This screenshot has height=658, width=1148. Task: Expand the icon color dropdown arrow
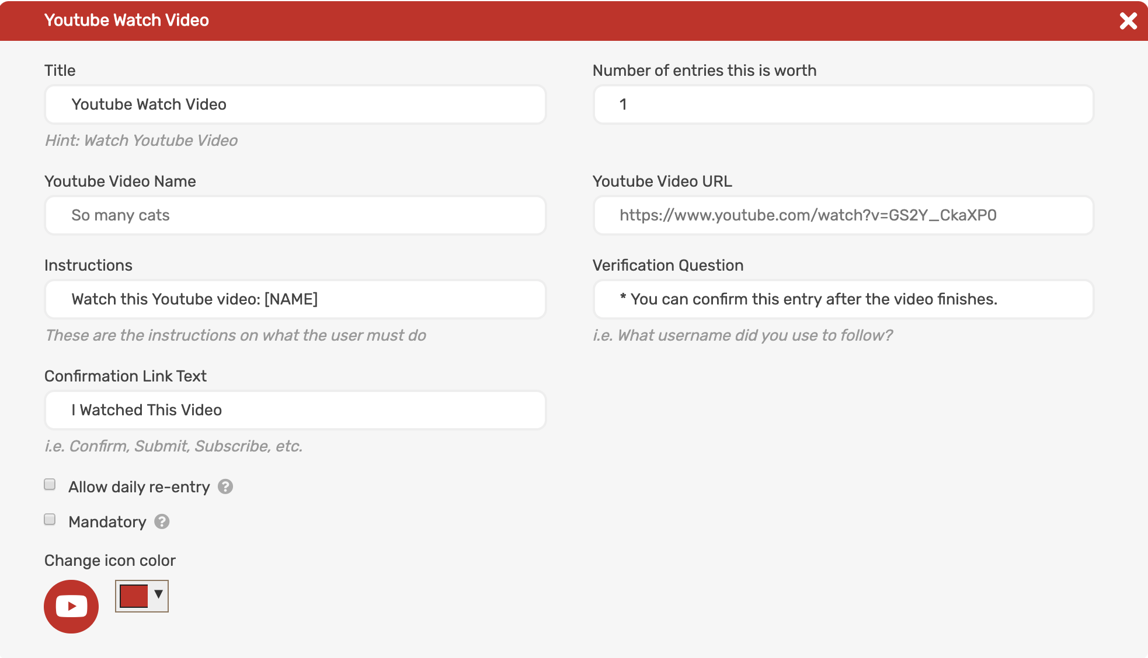pos(157,595)
